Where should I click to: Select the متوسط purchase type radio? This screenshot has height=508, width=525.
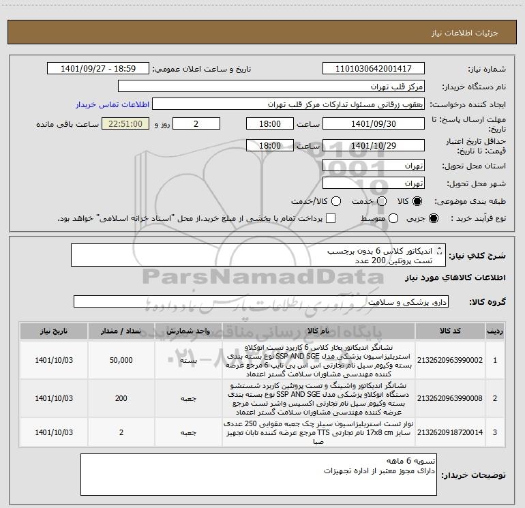click(393, 218)
